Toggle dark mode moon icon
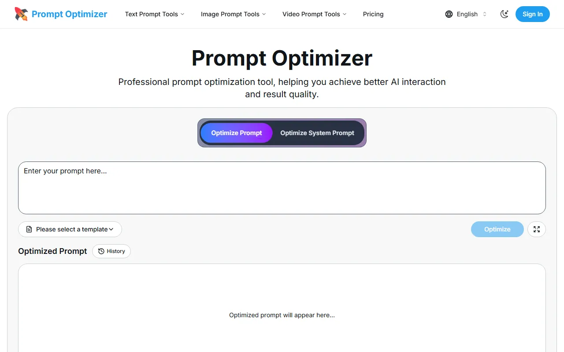 click(505, 14)
